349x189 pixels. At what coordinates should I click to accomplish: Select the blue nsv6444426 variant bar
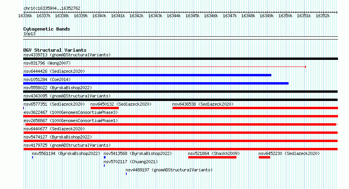pyautogui.click(x=147, y=75)
